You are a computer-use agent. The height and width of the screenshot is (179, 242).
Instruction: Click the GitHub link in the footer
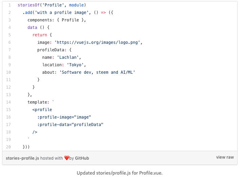pos(82,158)
